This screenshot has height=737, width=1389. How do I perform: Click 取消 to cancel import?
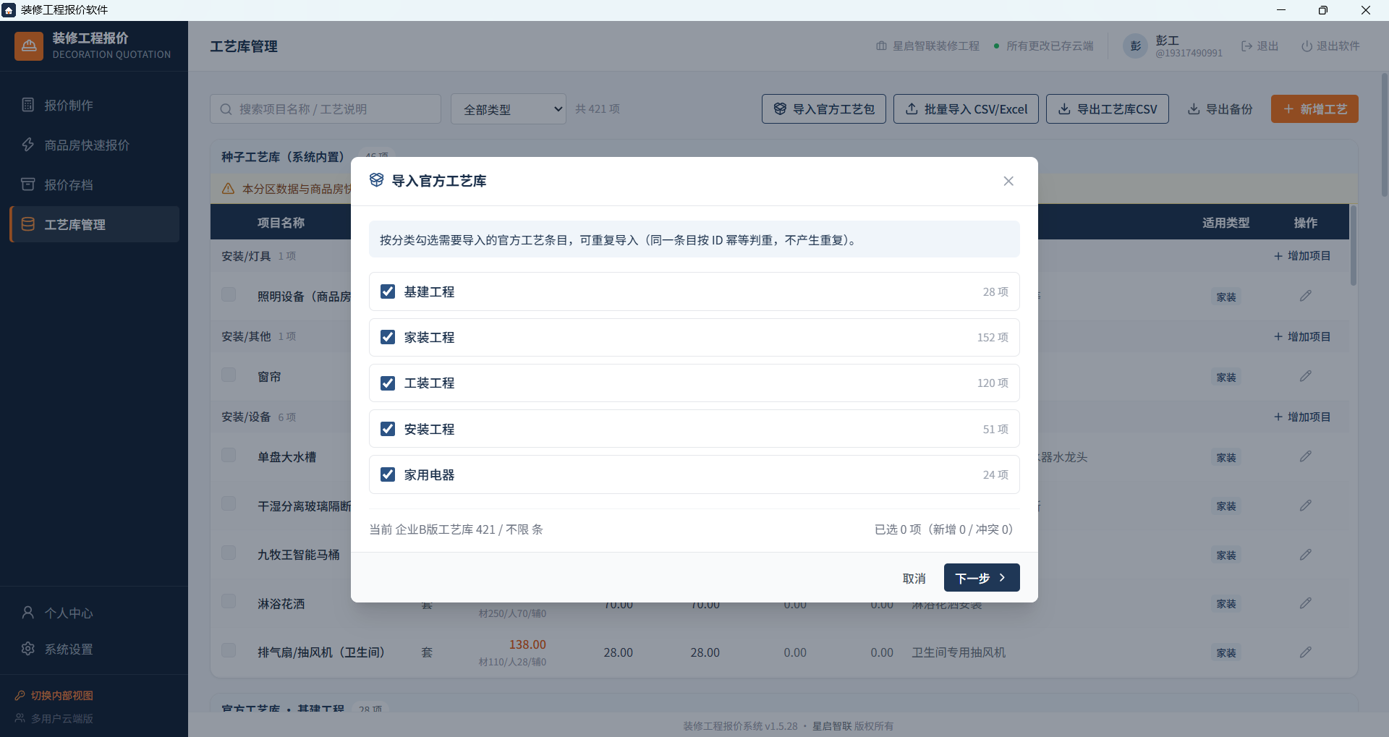(x=914, y=579)
